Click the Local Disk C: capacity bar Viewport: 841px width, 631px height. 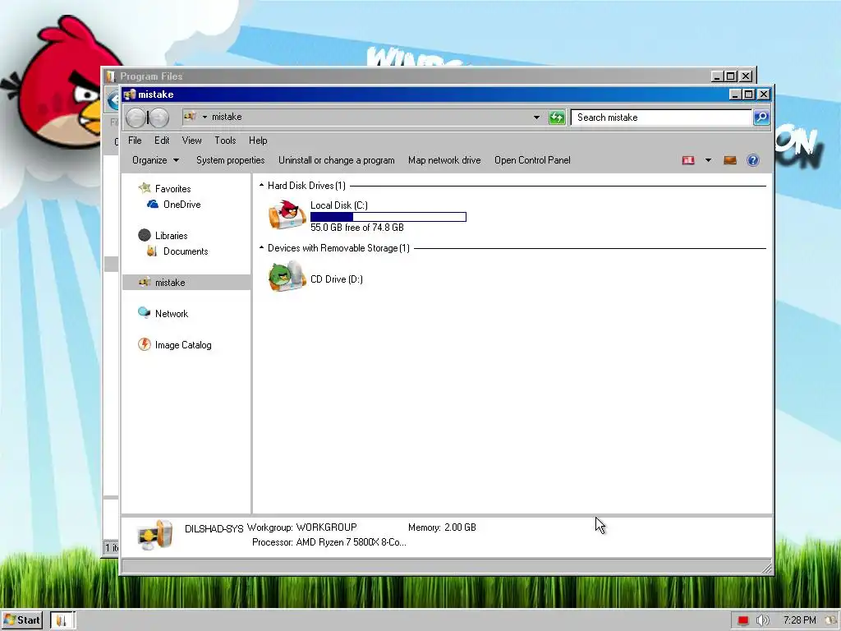(388, 217)
